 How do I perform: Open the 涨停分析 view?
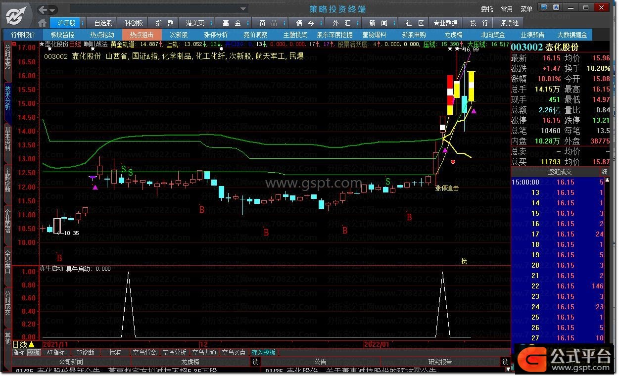(216, 35)
